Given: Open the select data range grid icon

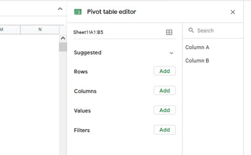Looking at the screenshot, I should (169, 32).
